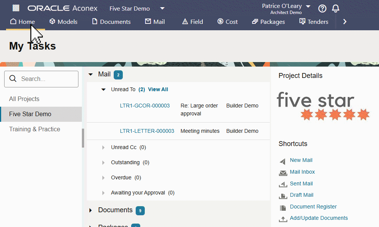
Task: Click the Documents page icon
Action: coord(95,22)
